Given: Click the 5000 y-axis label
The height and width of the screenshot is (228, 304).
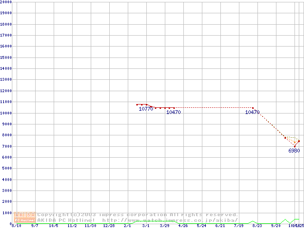Looking at the screenshot, I should (7, 169).
